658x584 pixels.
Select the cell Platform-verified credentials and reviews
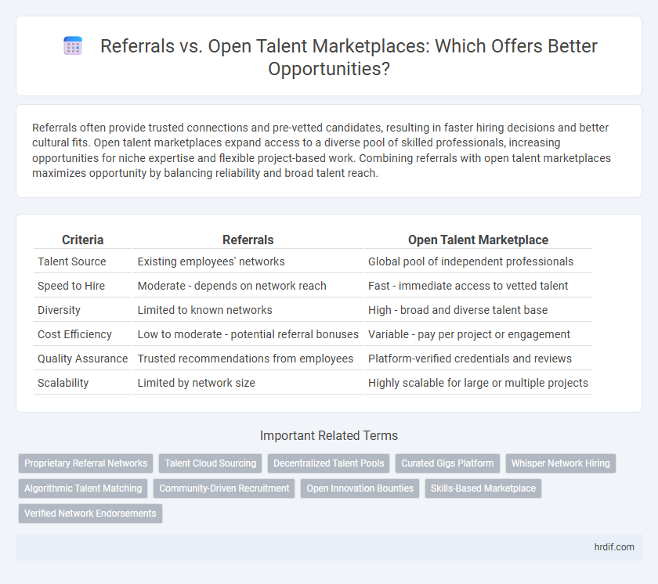coord(478,359)
